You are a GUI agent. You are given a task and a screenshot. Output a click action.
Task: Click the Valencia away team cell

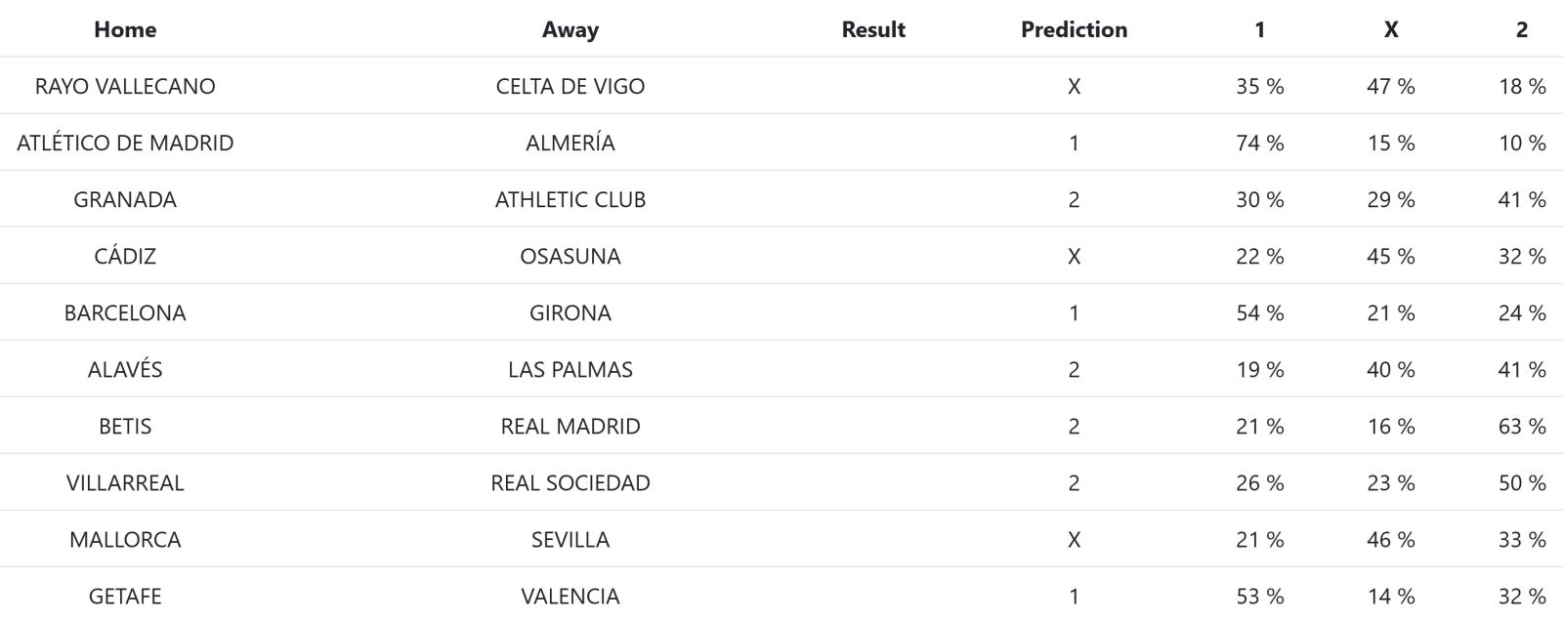570,596
